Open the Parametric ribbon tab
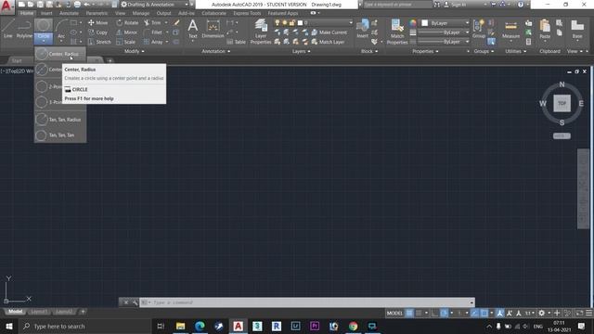Viewport: 594px width, 334px height. (x=97, y=13)
